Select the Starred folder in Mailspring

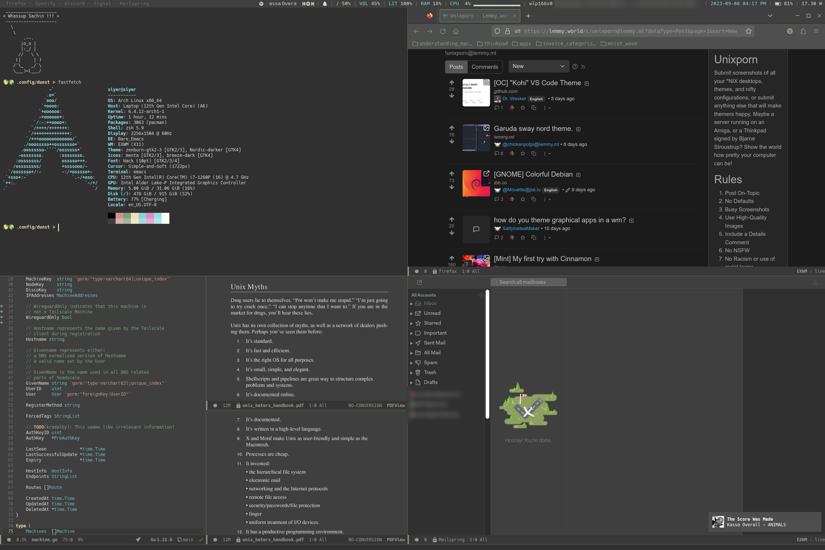click(x=432, y=323)
